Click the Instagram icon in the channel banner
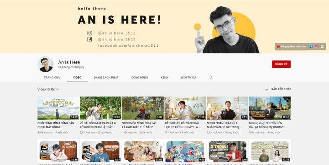This screenshot has height=165, width=329. (x=89, y=33)
